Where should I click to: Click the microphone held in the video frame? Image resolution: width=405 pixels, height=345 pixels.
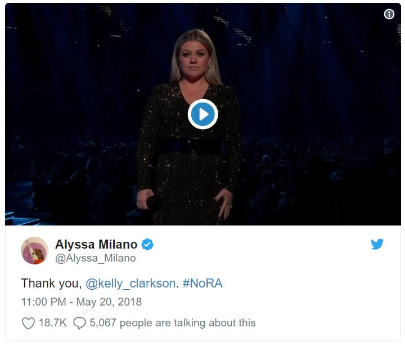click(153, 202)
